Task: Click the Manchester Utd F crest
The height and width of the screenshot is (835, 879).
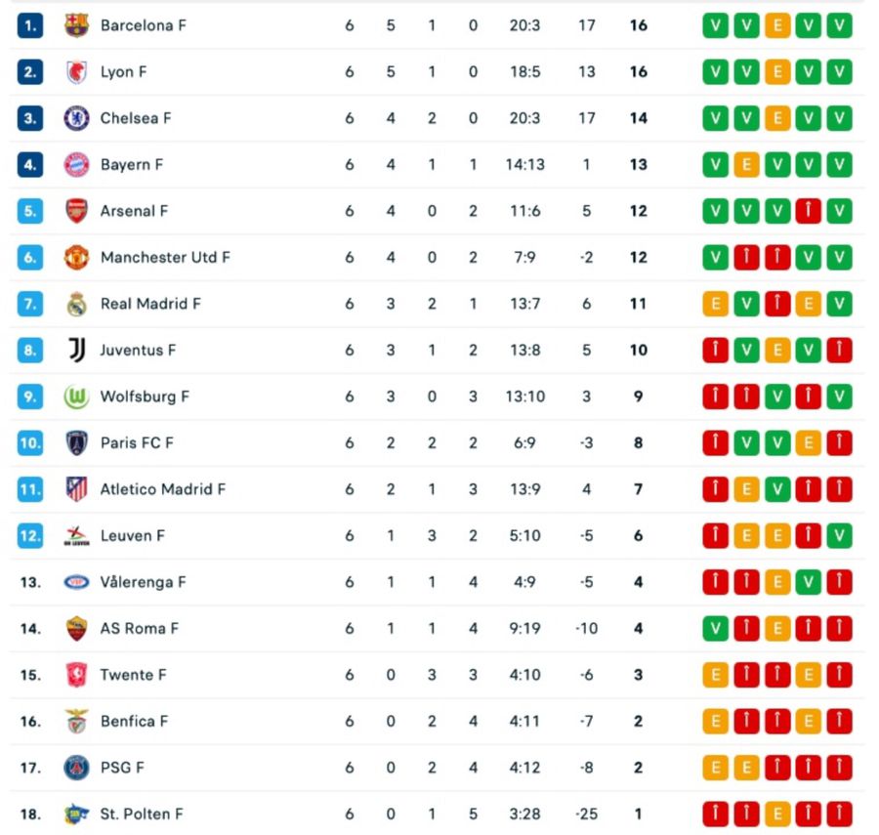Action: [x=76, y=258]
